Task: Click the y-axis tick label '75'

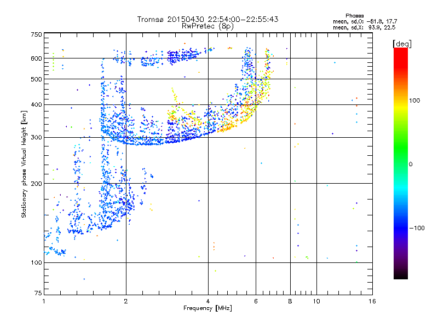Action: tap(38, 293)
